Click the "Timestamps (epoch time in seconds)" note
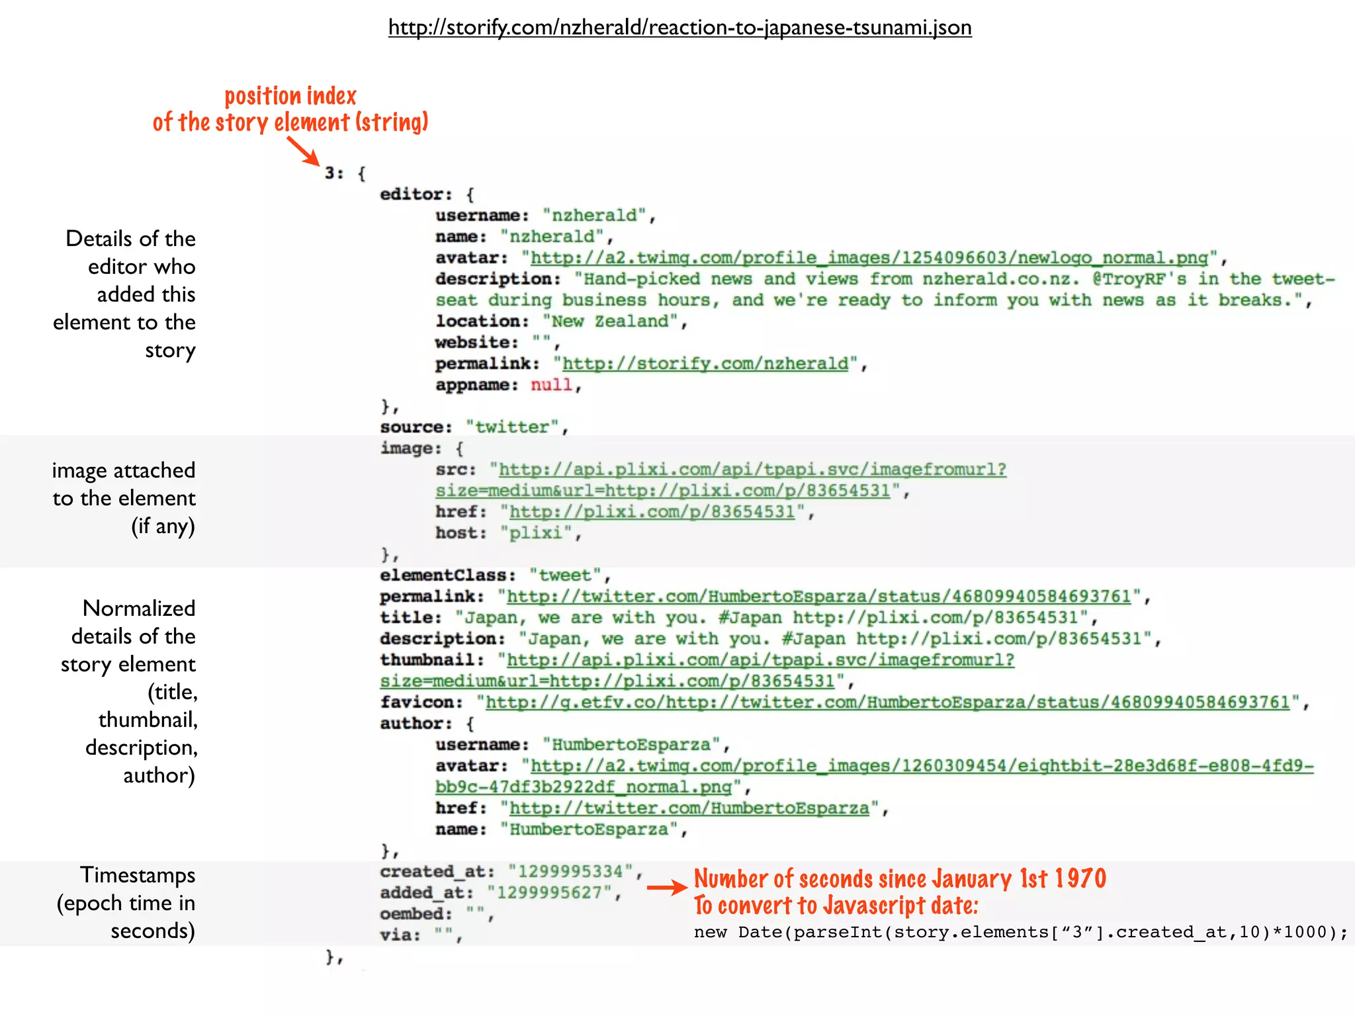Screen dimensions: 1355x1016 coord(126,902)
